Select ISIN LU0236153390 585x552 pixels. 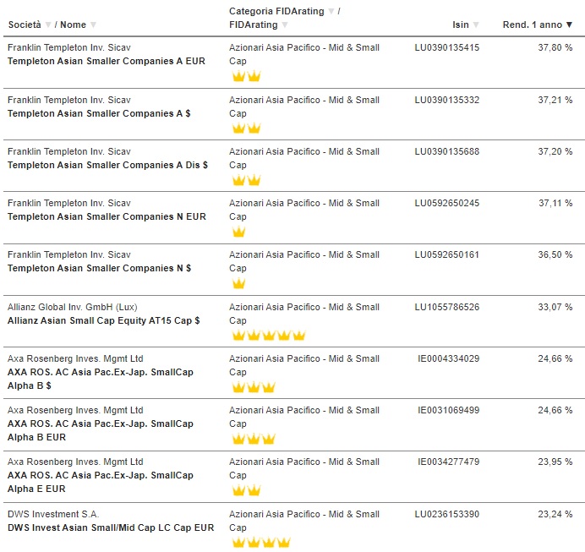(447, 514)
